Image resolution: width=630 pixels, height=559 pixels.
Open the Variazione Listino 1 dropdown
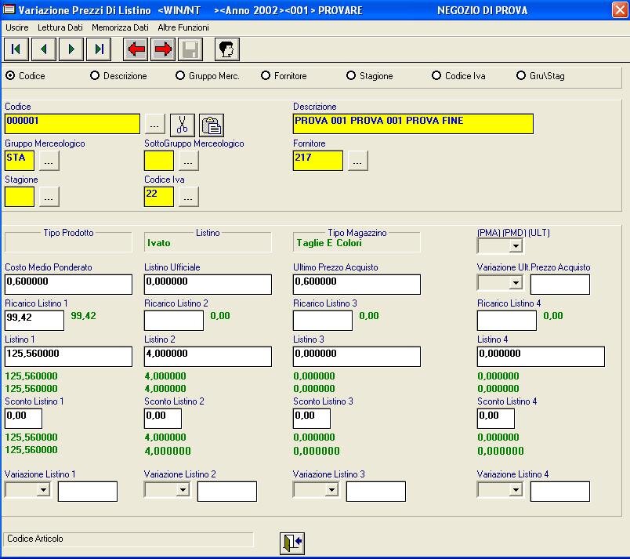[43, 490]
